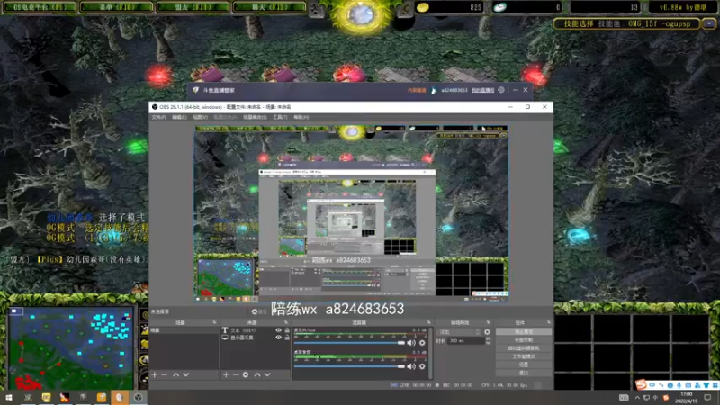The image size is (720, 405).
Task: Click Exit button in OBS Controls
Action: point(524,373)
